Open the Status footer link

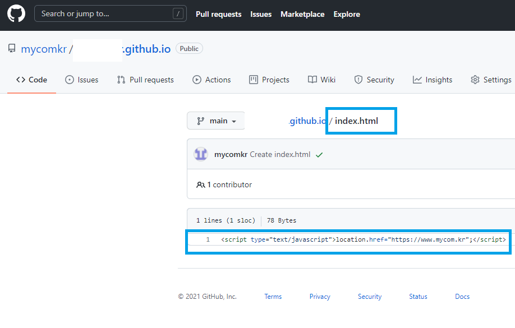(x=418, y=297)
